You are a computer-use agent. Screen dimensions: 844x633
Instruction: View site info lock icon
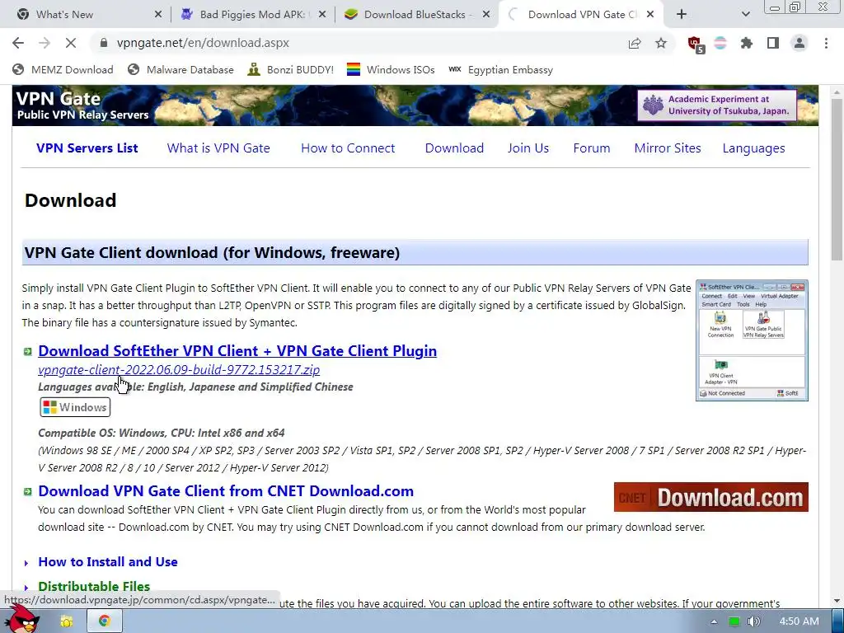[x=104, y=43]
